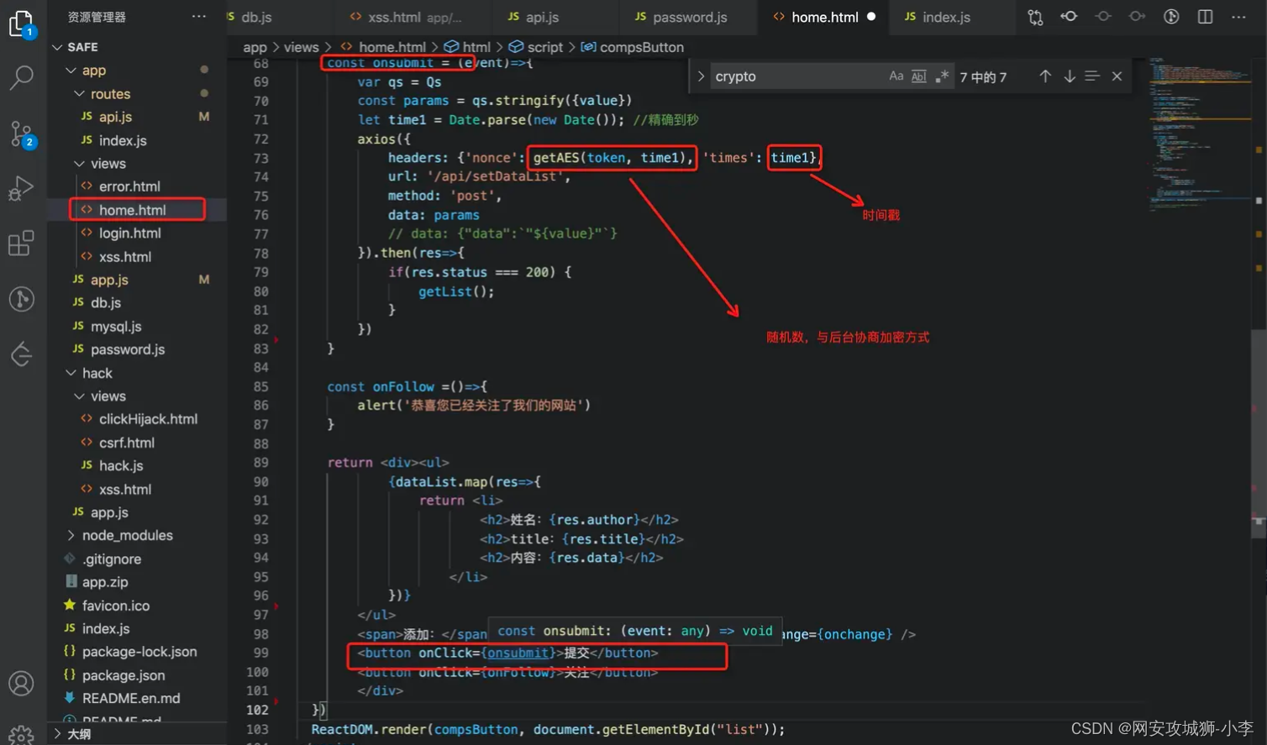This screenshot has width=1267, height=745.
Task: Open package-lock.json file
Action: 139,652
